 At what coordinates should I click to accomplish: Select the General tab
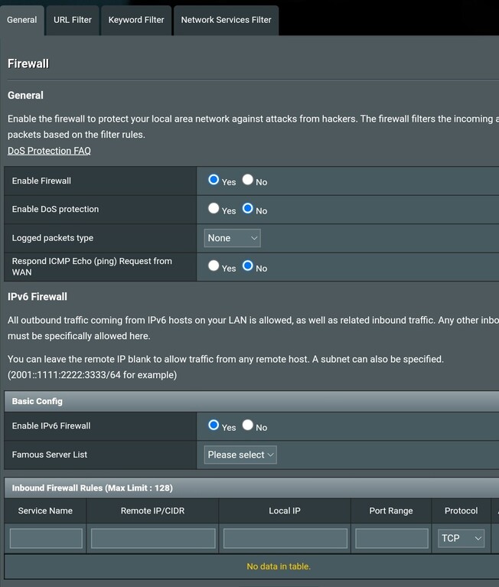(22, 20)
